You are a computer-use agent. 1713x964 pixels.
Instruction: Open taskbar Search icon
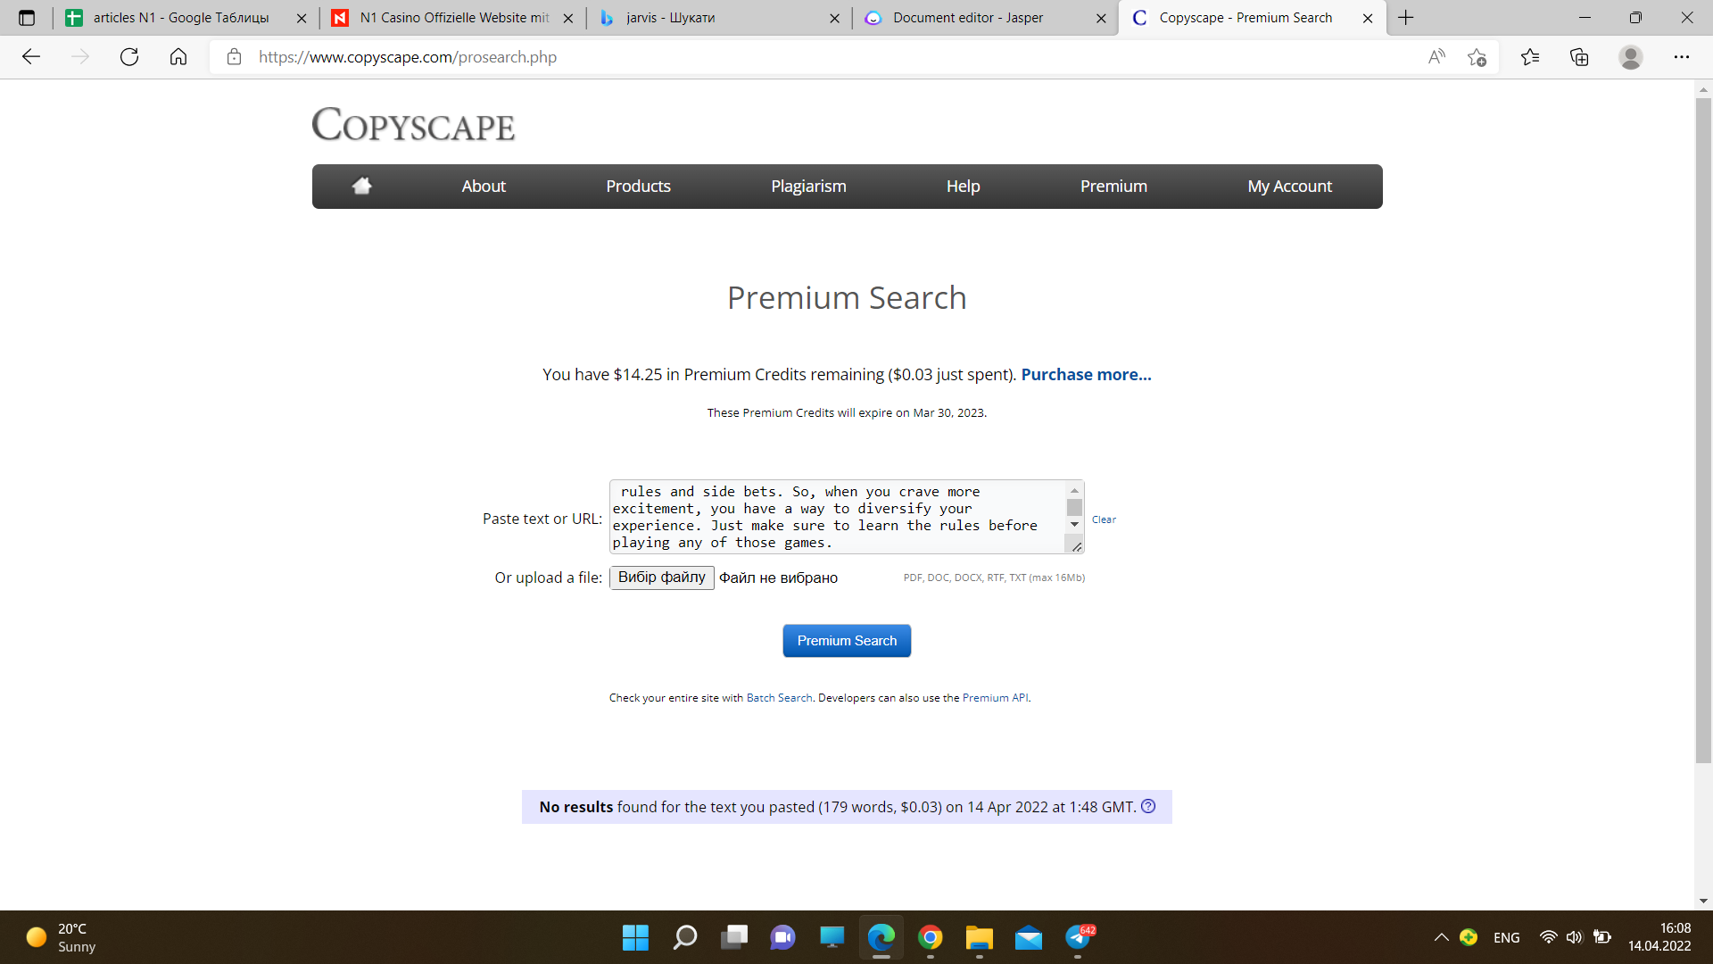684,937
